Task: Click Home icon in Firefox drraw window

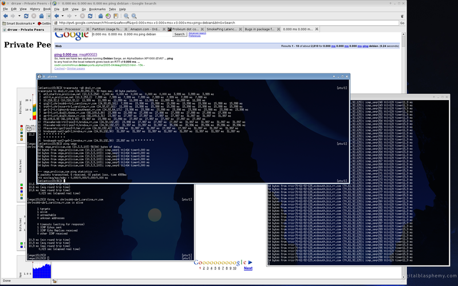Action: (x=41, y=16)
